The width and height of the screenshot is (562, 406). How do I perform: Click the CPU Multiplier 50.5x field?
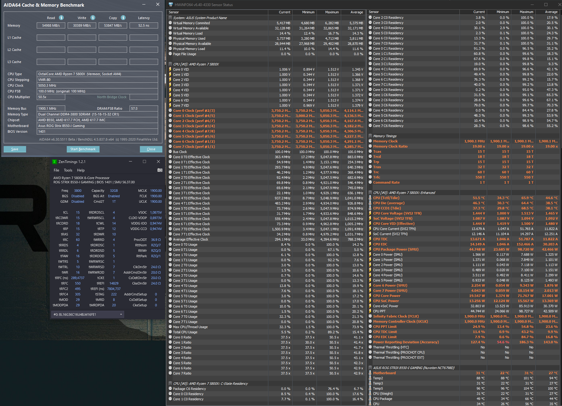[x=51, y=97]
